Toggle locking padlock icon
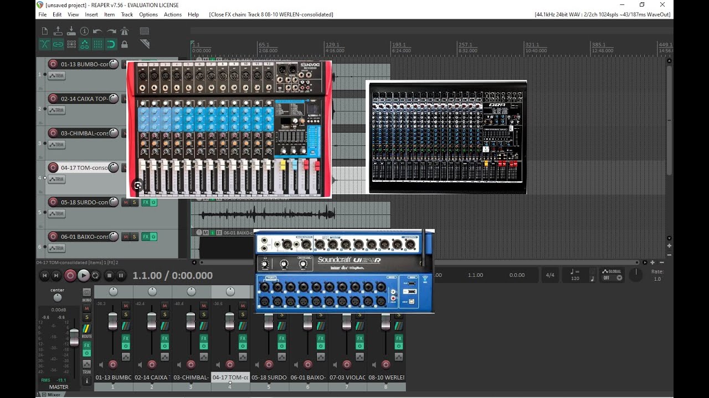 pyautogui.click(x=125, y=44)
